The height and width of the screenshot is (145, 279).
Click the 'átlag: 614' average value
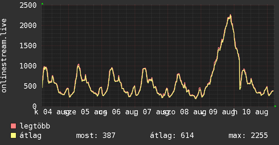(x=172, y=136)
